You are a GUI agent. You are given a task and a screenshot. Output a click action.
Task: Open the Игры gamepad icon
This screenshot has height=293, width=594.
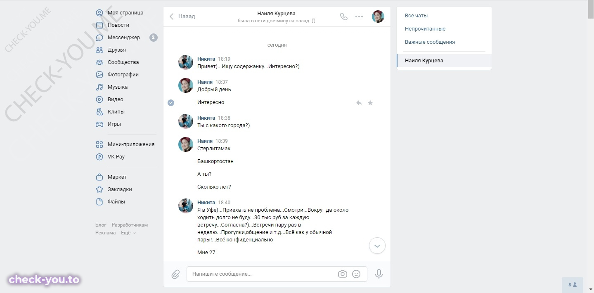[99, 124]
